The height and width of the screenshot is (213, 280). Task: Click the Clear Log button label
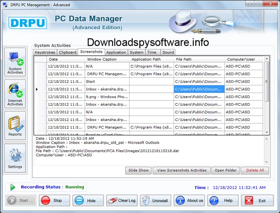[127, 201]
